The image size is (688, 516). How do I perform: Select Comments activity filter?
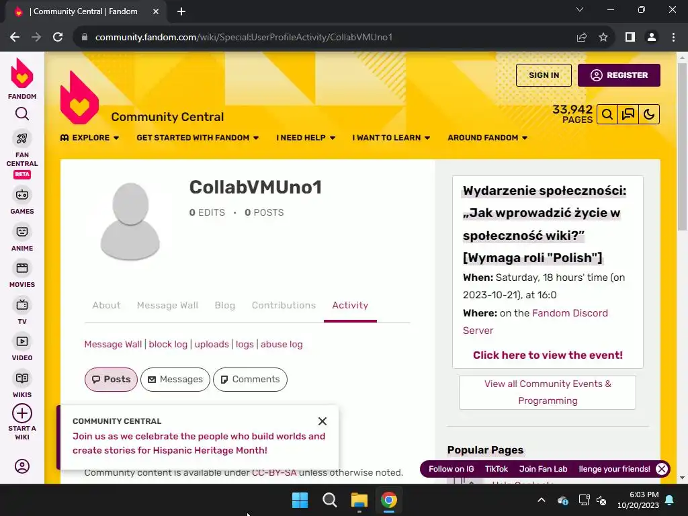[x=250, y=380]
